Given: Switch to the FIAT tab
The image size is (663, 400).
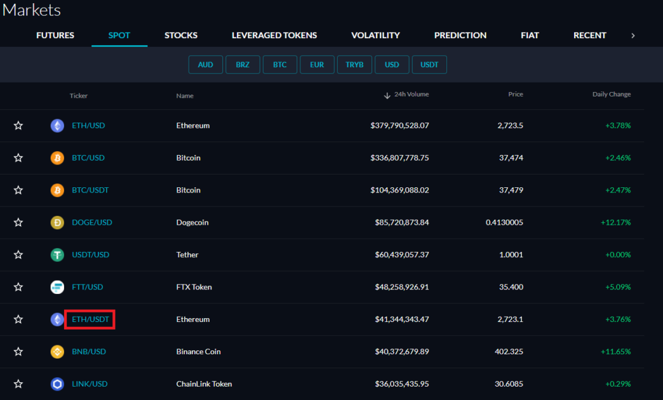Looking at the screenshot, I should [x=530, y=36].
